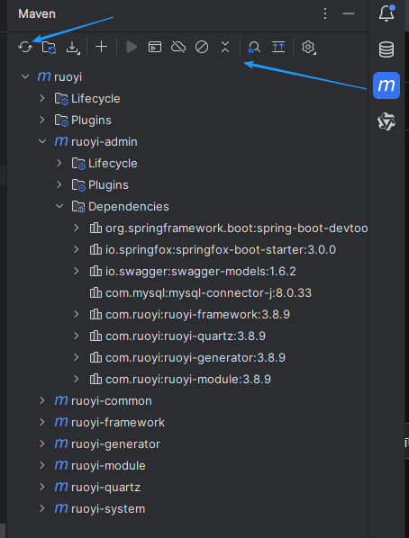This screenshot has height=538, width=409.
Task: Open Execute Maven Goal icon
Action: [155, 47]
